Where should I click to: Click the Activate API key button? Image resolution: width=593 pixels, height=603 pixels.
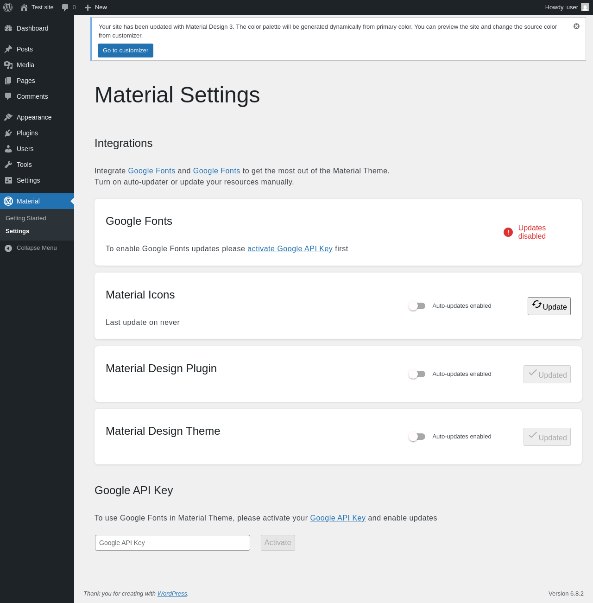coord(278,543)
